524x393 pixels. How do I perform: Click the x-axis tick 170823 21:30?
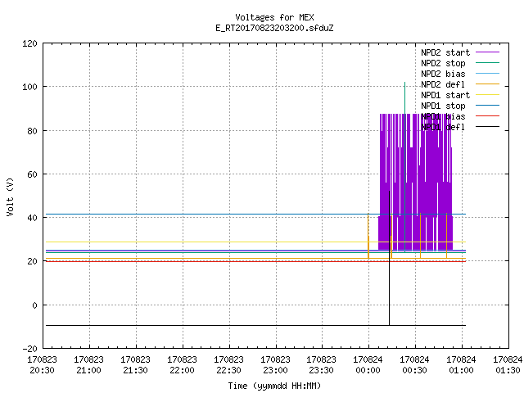135,365
